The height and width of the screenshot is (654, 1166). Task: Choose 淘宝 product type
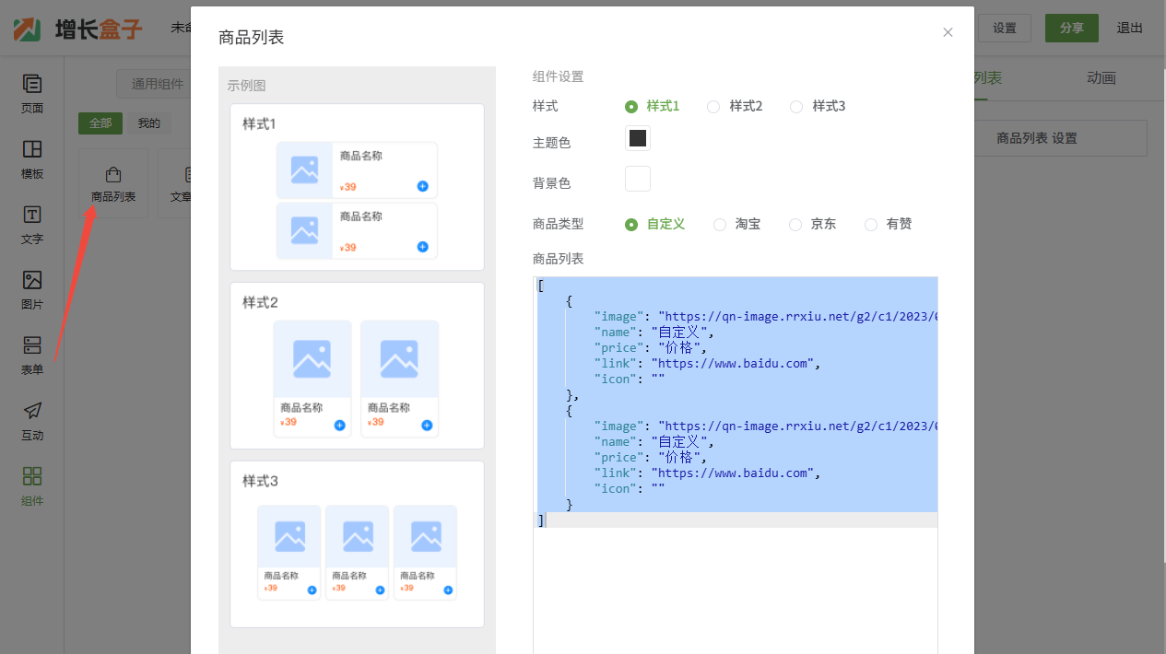coord(720,224)
